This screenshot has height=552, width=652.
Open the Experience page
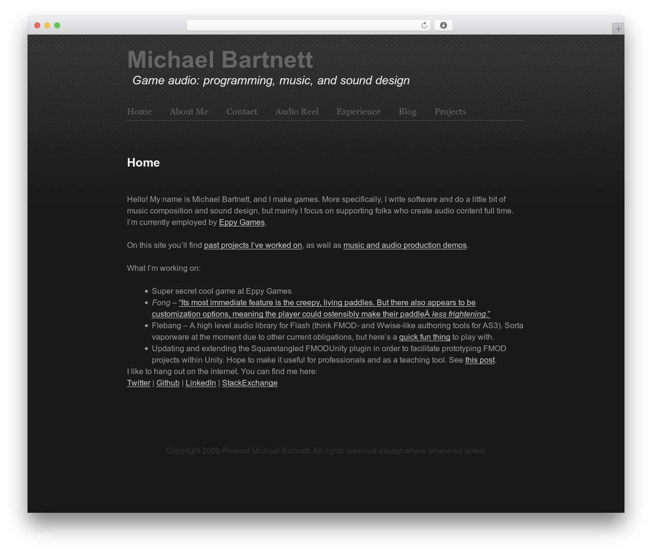coord(359,112)
